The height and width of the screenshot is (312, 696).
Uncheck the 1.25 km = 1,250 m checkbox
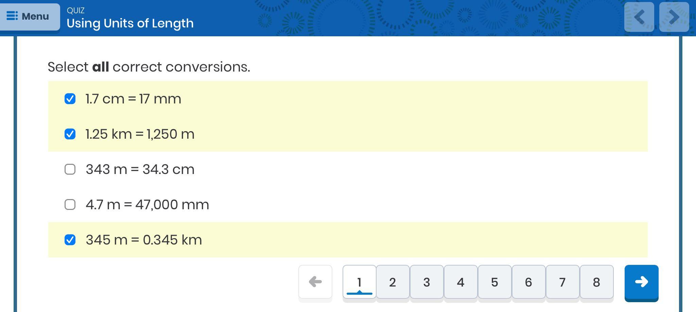(x=70, y=134)
